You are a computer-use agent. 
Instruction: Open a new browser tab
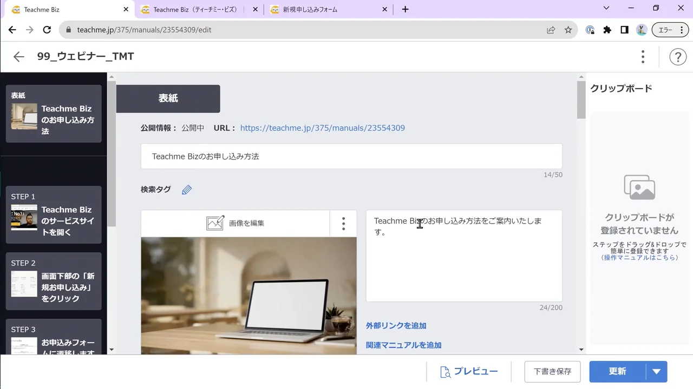405,9
